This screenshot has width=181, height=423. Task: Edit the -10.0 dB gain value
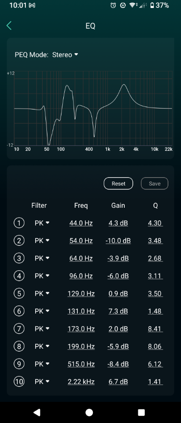point(118,241)
